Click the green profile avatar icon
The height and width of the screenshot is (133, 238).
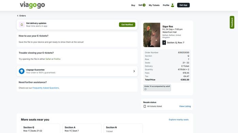click(x=172, y=5)
